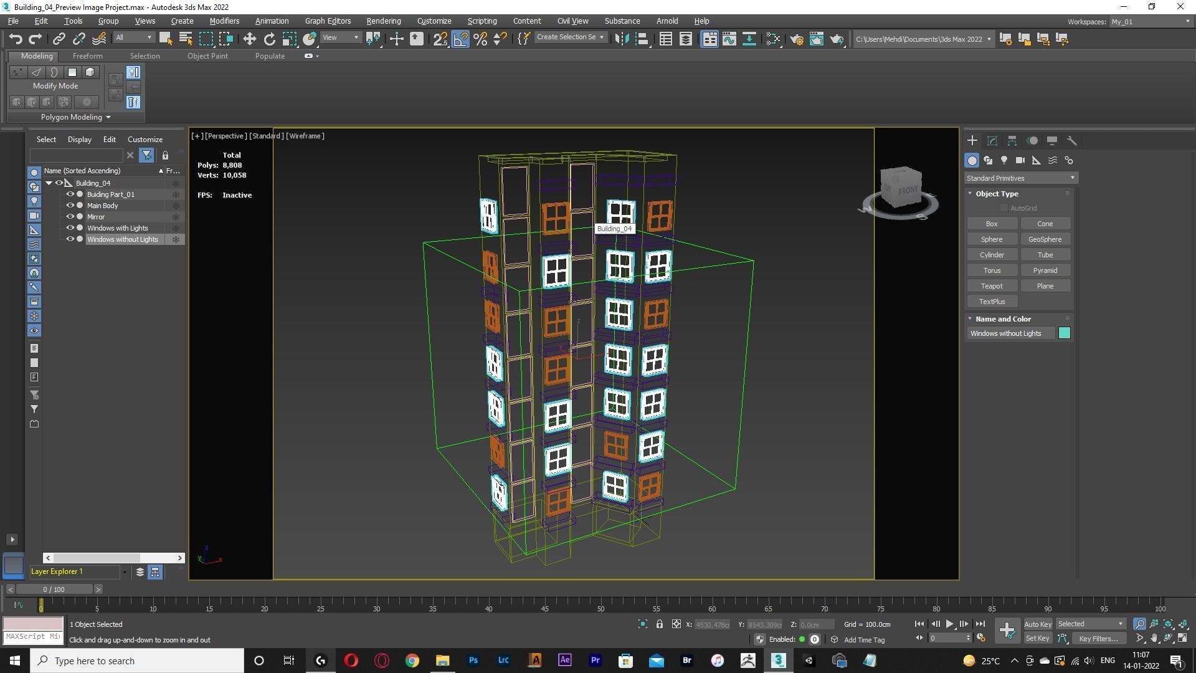Enable the AutoGrid checkbox
Viewport: 1196px width, 673px height.
[x=1004, y=208]
